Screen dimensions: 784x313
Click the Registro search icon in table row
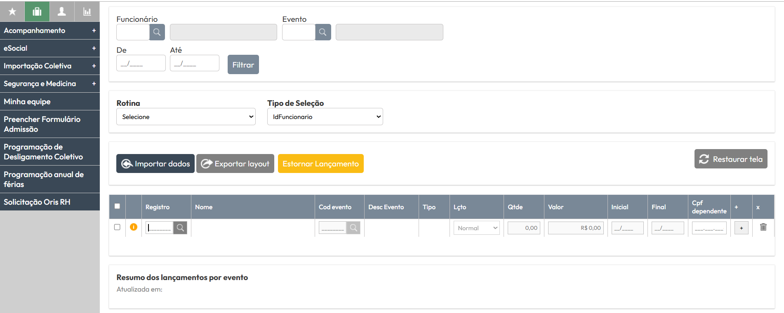(x=180, y=228)
